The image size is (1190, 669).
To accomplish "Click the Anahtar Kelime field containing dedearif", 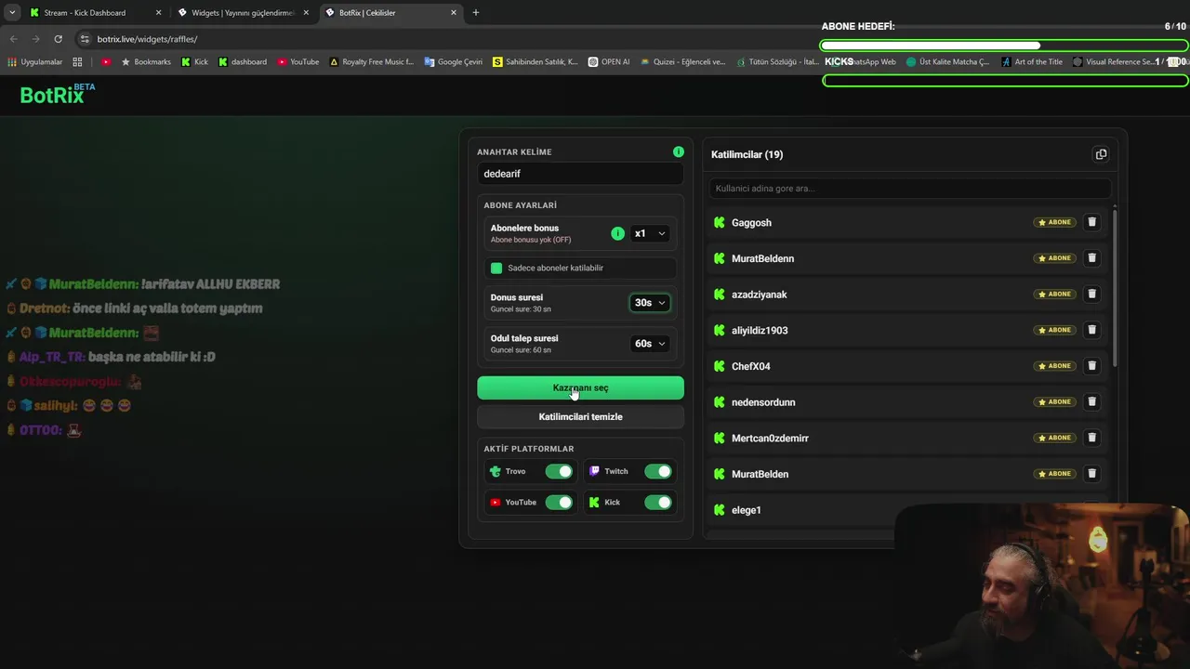I will (x=580, y=174).
